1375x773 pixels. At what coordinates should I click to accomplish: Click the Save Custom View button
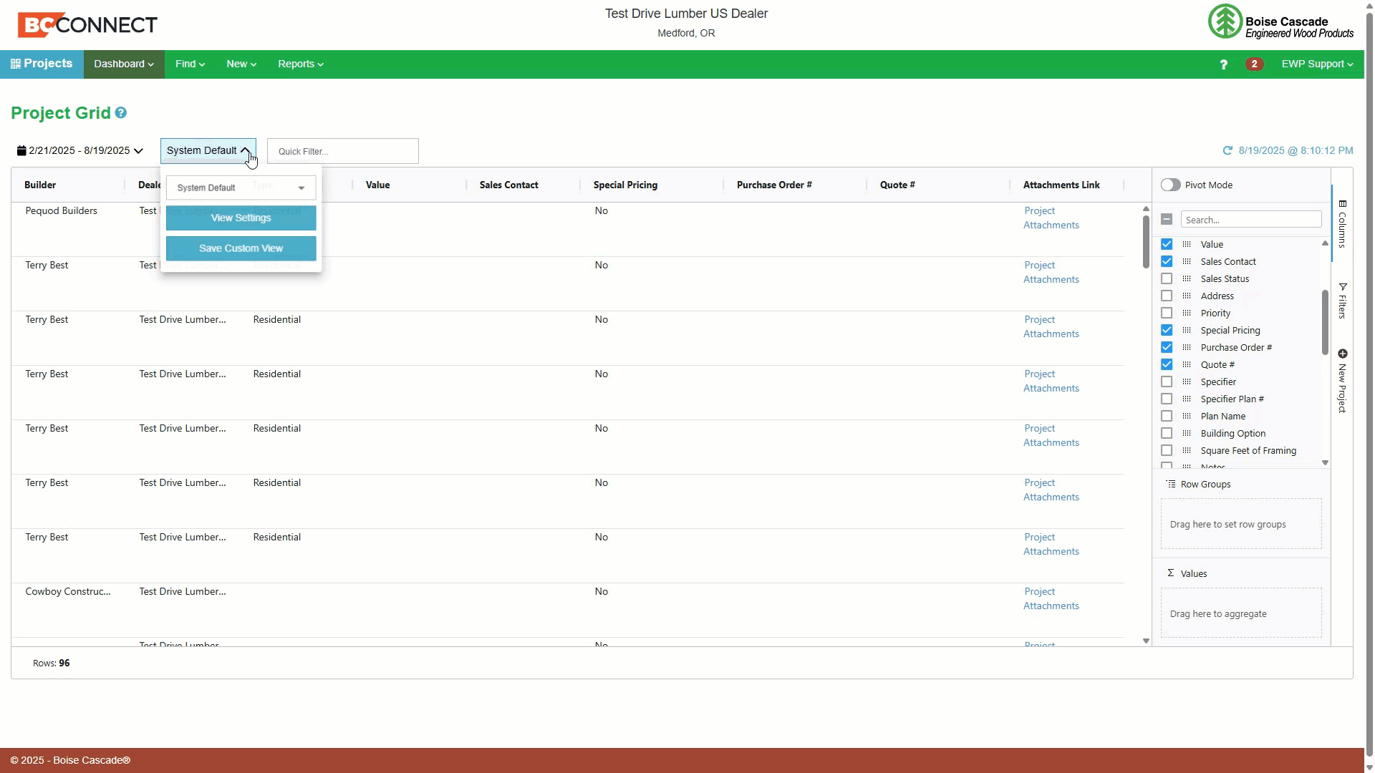pyautogui.click(x=241, y=248)
